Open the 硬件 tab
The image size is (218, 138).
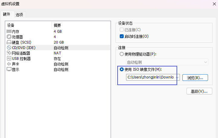point(7,14)
